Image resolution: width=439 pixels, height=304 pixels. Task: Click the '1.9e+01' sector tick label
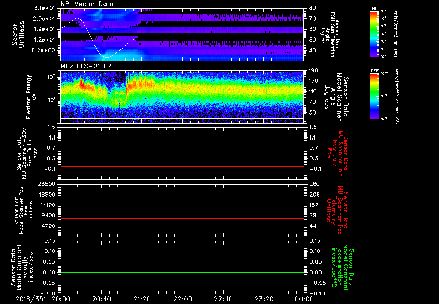tap(45, 29)
